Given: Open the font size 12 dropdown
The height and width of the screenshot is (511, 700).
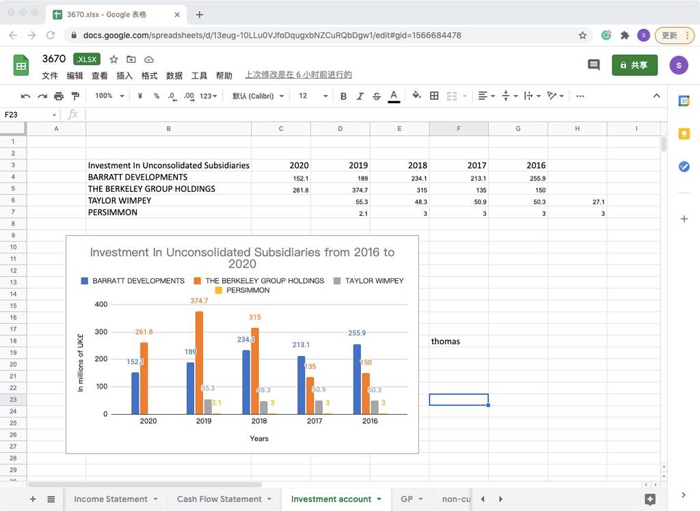Looking at the screenshot, I should pyautogui.click(x=313, y=96).
